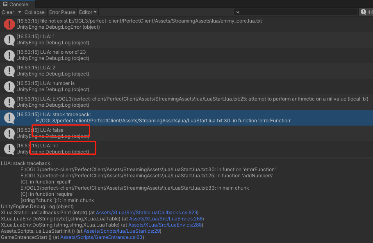Click the info icon beside 'hello world123'
The width and height of the screenshot is (373, 243).
click(x=9, y=55)
